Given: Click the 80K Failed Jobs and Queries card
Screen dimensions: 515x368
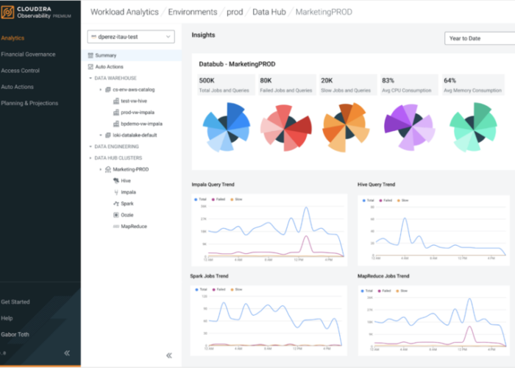Looking at the screenshot, I should pyautogui.click(x=287, y=85).
